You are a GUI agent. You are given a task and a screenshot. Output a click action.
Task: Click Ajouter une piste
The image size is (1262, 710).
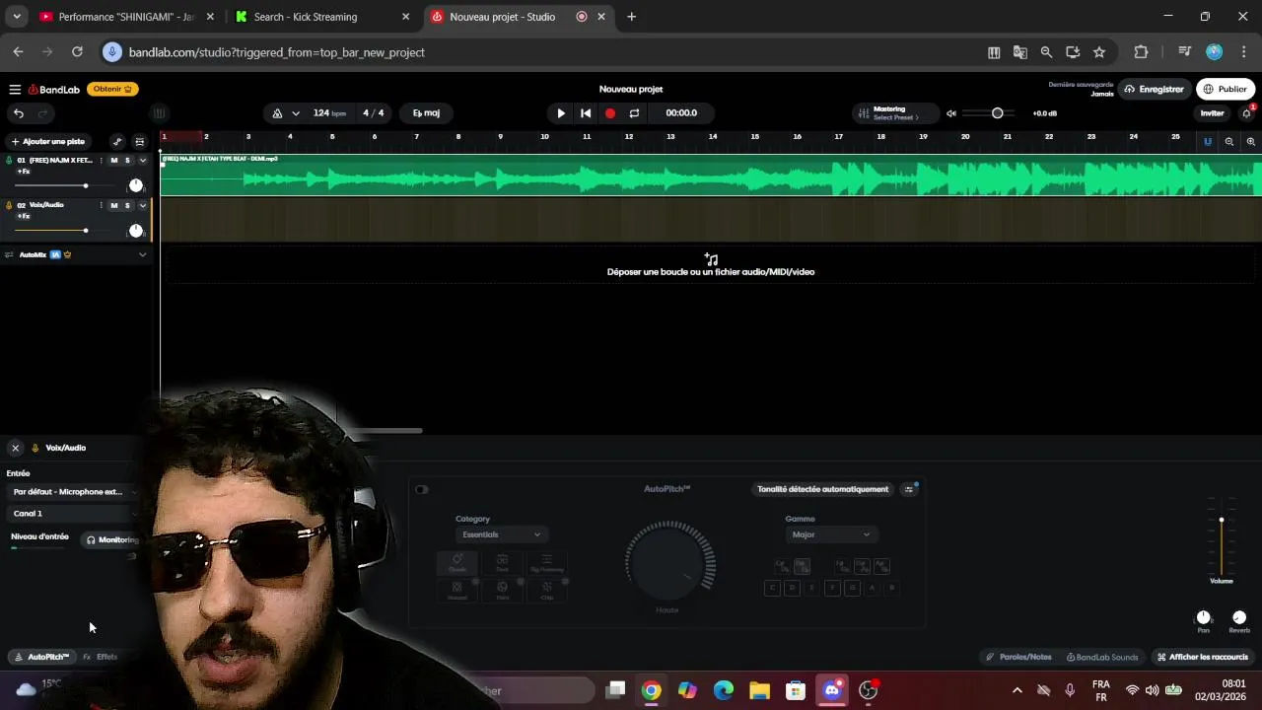pos(47,142)
